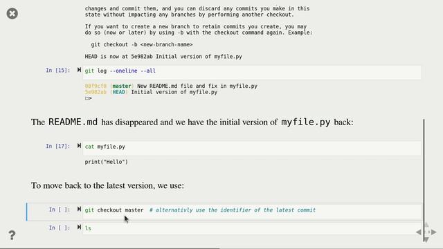
Task: Focus the git log --oneline --all code cell
Action: (x=252, y=72)
